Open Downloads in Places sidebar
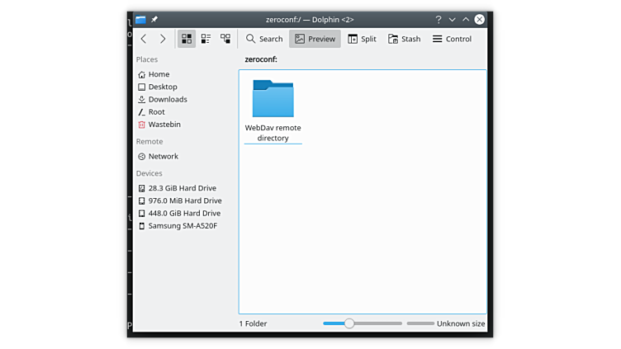The width and height of the screenshot is (621, 349). pyautogui.click(x=167, y=99)
